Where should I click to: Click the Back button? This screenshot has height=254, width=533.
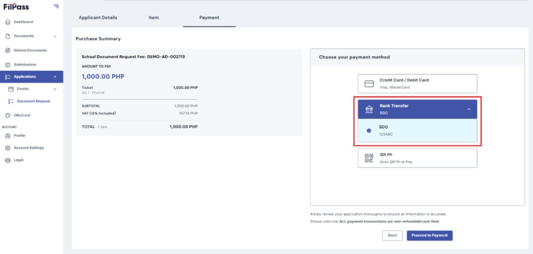pos(392,235)
